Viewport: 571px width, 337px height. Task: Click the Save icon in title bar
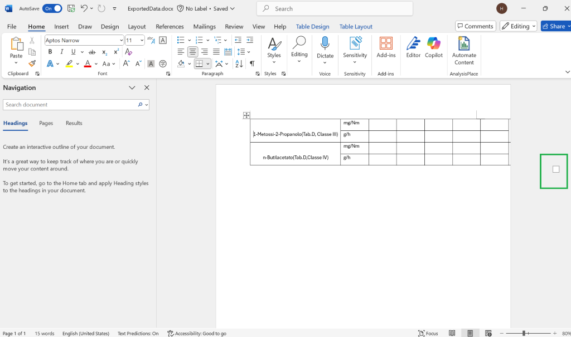71,8
